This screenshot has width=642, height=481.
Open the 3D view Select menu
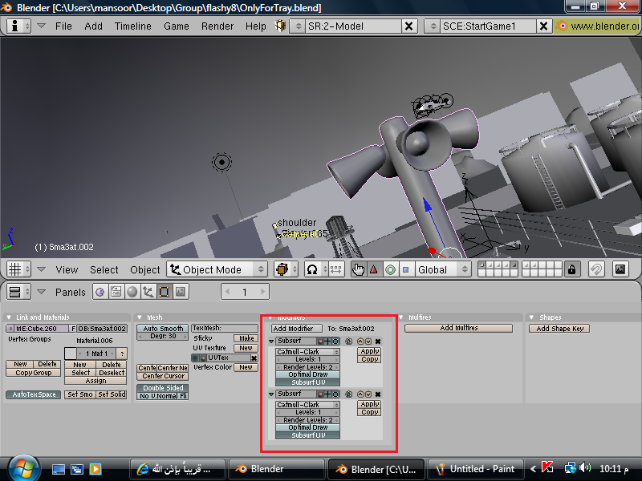pyautogui.click(x=104, y=270)
